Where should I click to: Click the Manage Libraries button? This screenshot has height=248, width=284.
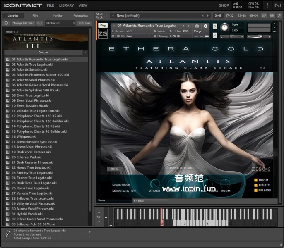pos(23,23)
